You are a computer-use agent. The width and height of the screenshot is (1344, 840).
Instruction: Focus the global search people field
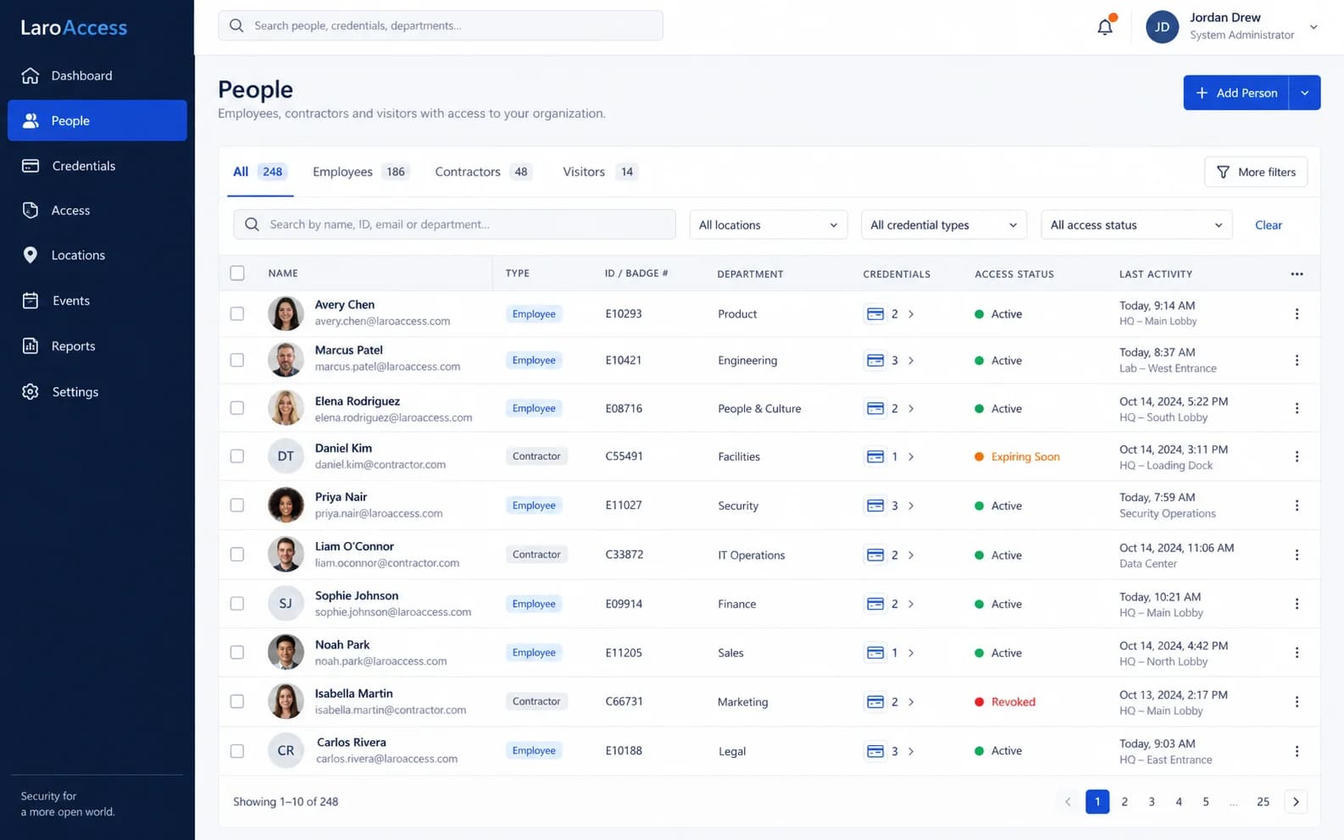(441, 25)
